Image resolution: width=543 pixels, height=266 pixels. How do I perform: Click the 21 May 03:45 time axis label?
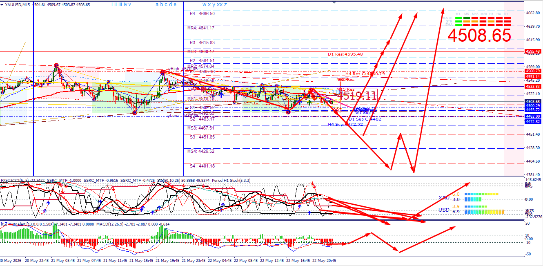click(63, 260)
